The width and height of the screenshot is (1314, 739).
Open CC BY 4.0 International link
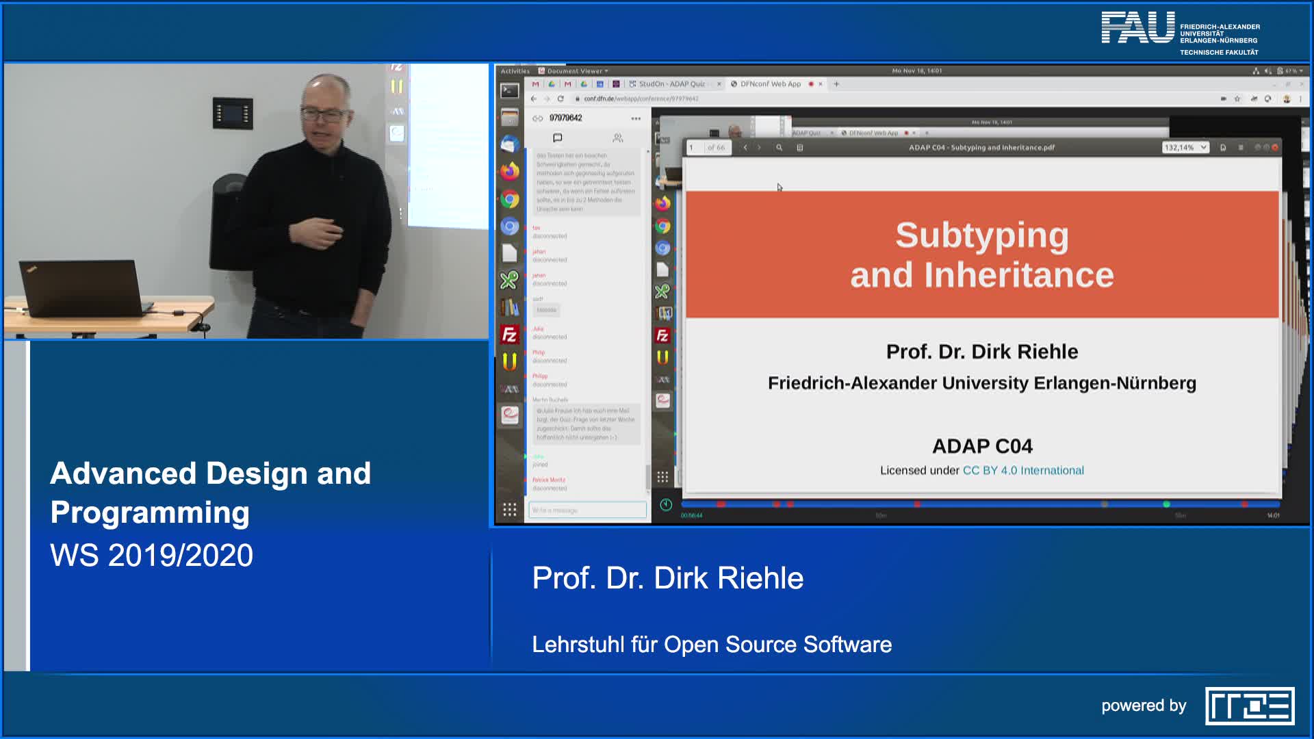[x=1022, y=470]
